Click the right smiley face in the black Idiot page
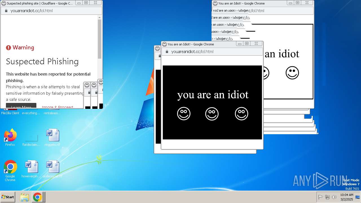 point(241,114)
